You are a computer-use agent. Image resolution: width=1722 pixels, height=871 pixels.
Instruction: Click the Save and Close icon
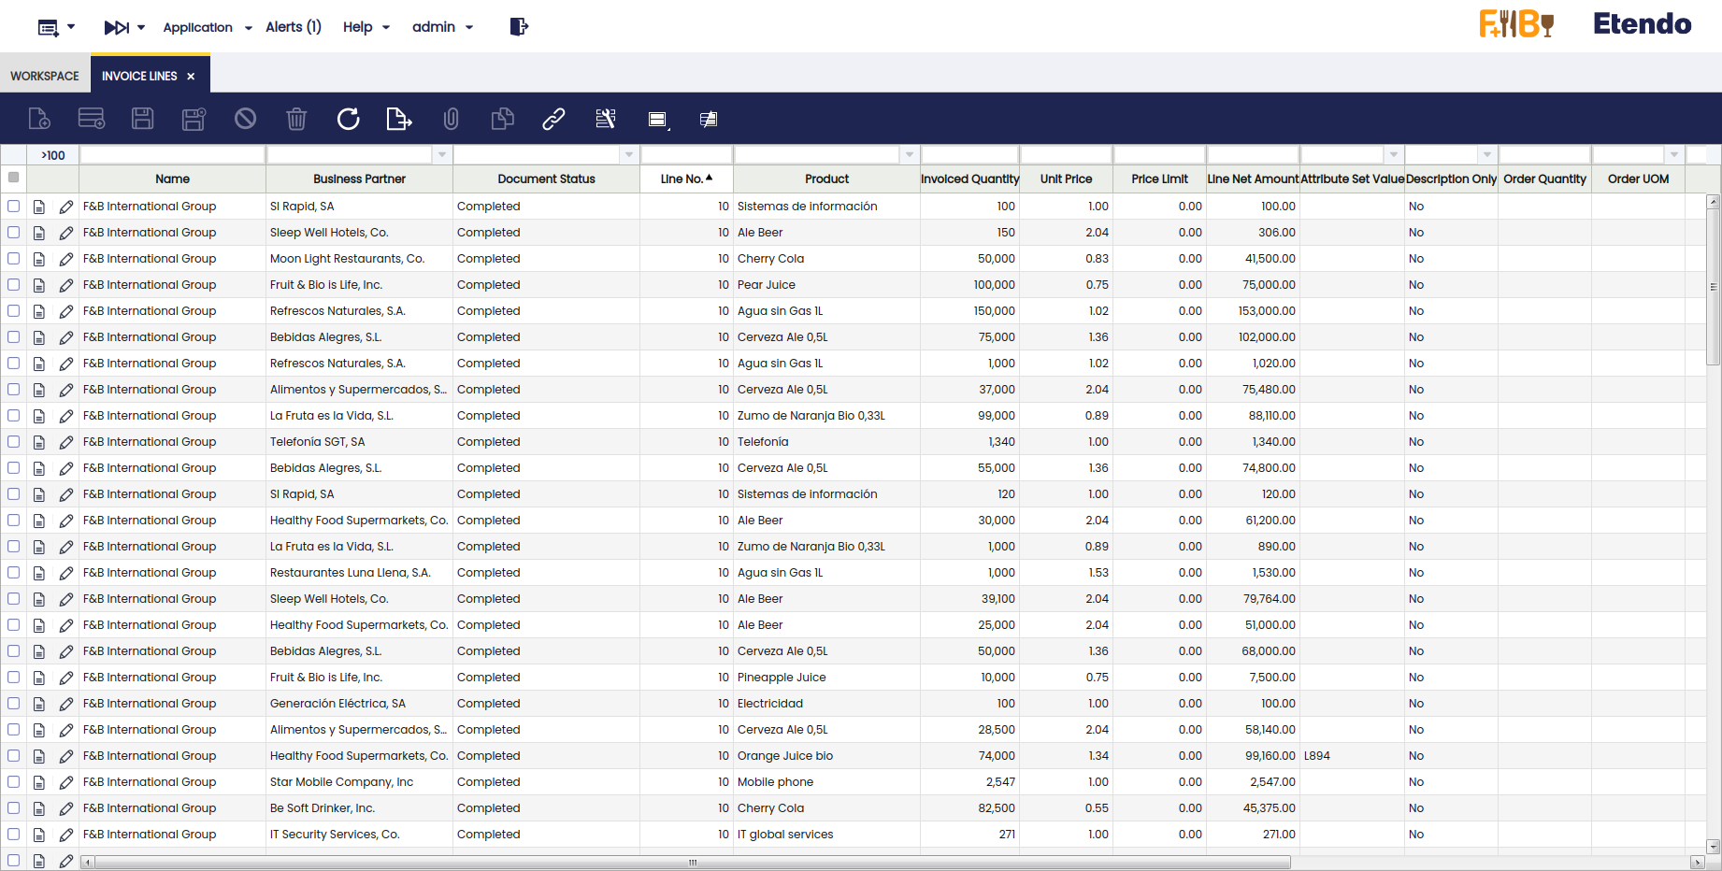[x=194, y=119]
